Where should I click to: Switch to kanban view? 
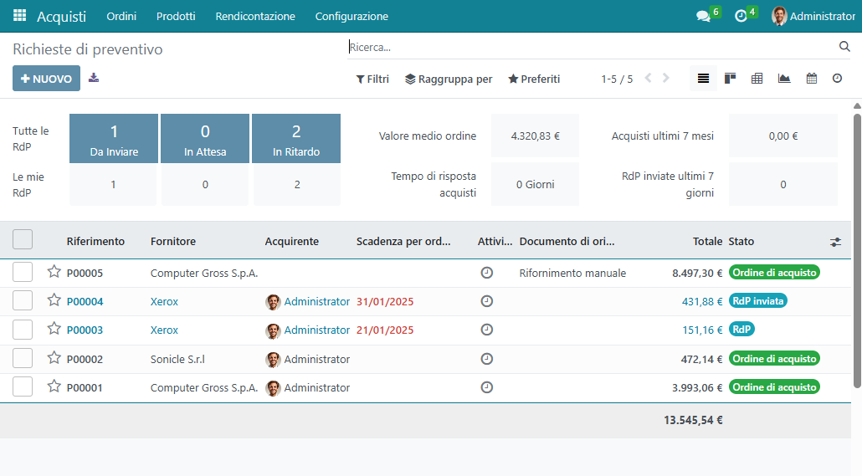coord(730,79)
